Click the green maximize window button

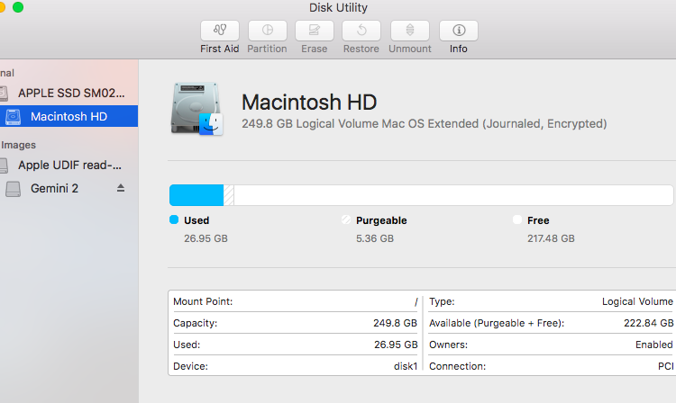(18, 8)
